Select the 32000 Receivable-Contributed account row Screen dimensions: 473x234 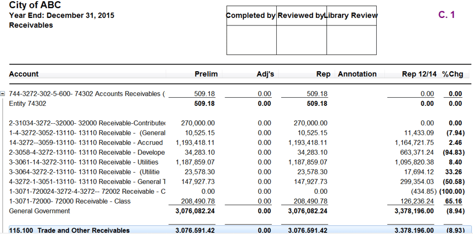[x=87, y=123]
